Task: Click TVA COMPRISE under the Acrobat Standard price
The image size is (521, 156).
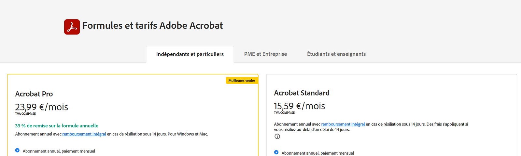Action: pyautogui.click(x=284, y=113)
